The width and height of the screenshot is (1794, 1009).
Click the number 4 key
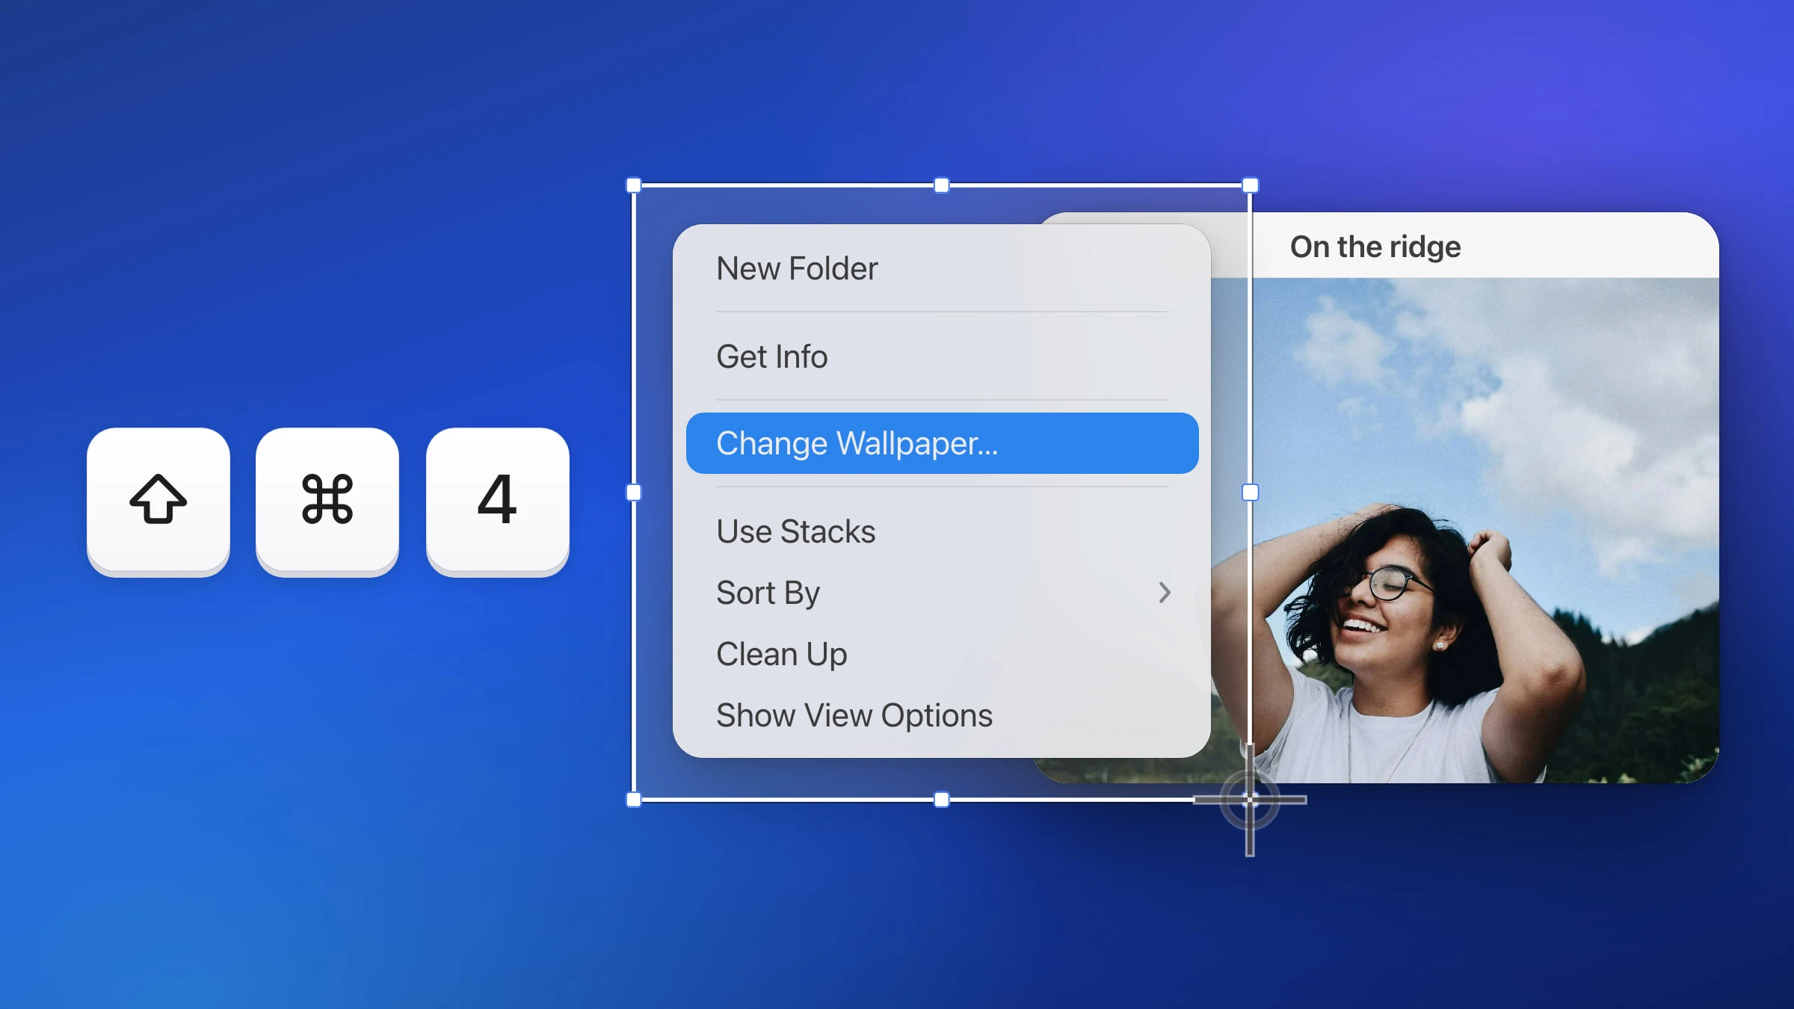pyautogui.click(x=498, y=501)
